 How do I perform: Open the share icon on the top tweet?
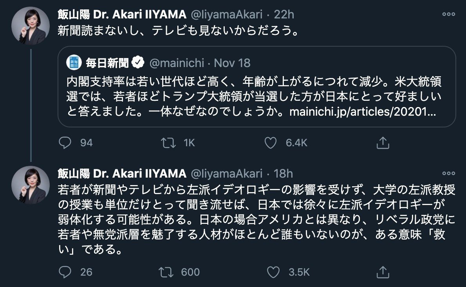click(x=382, y=143)
